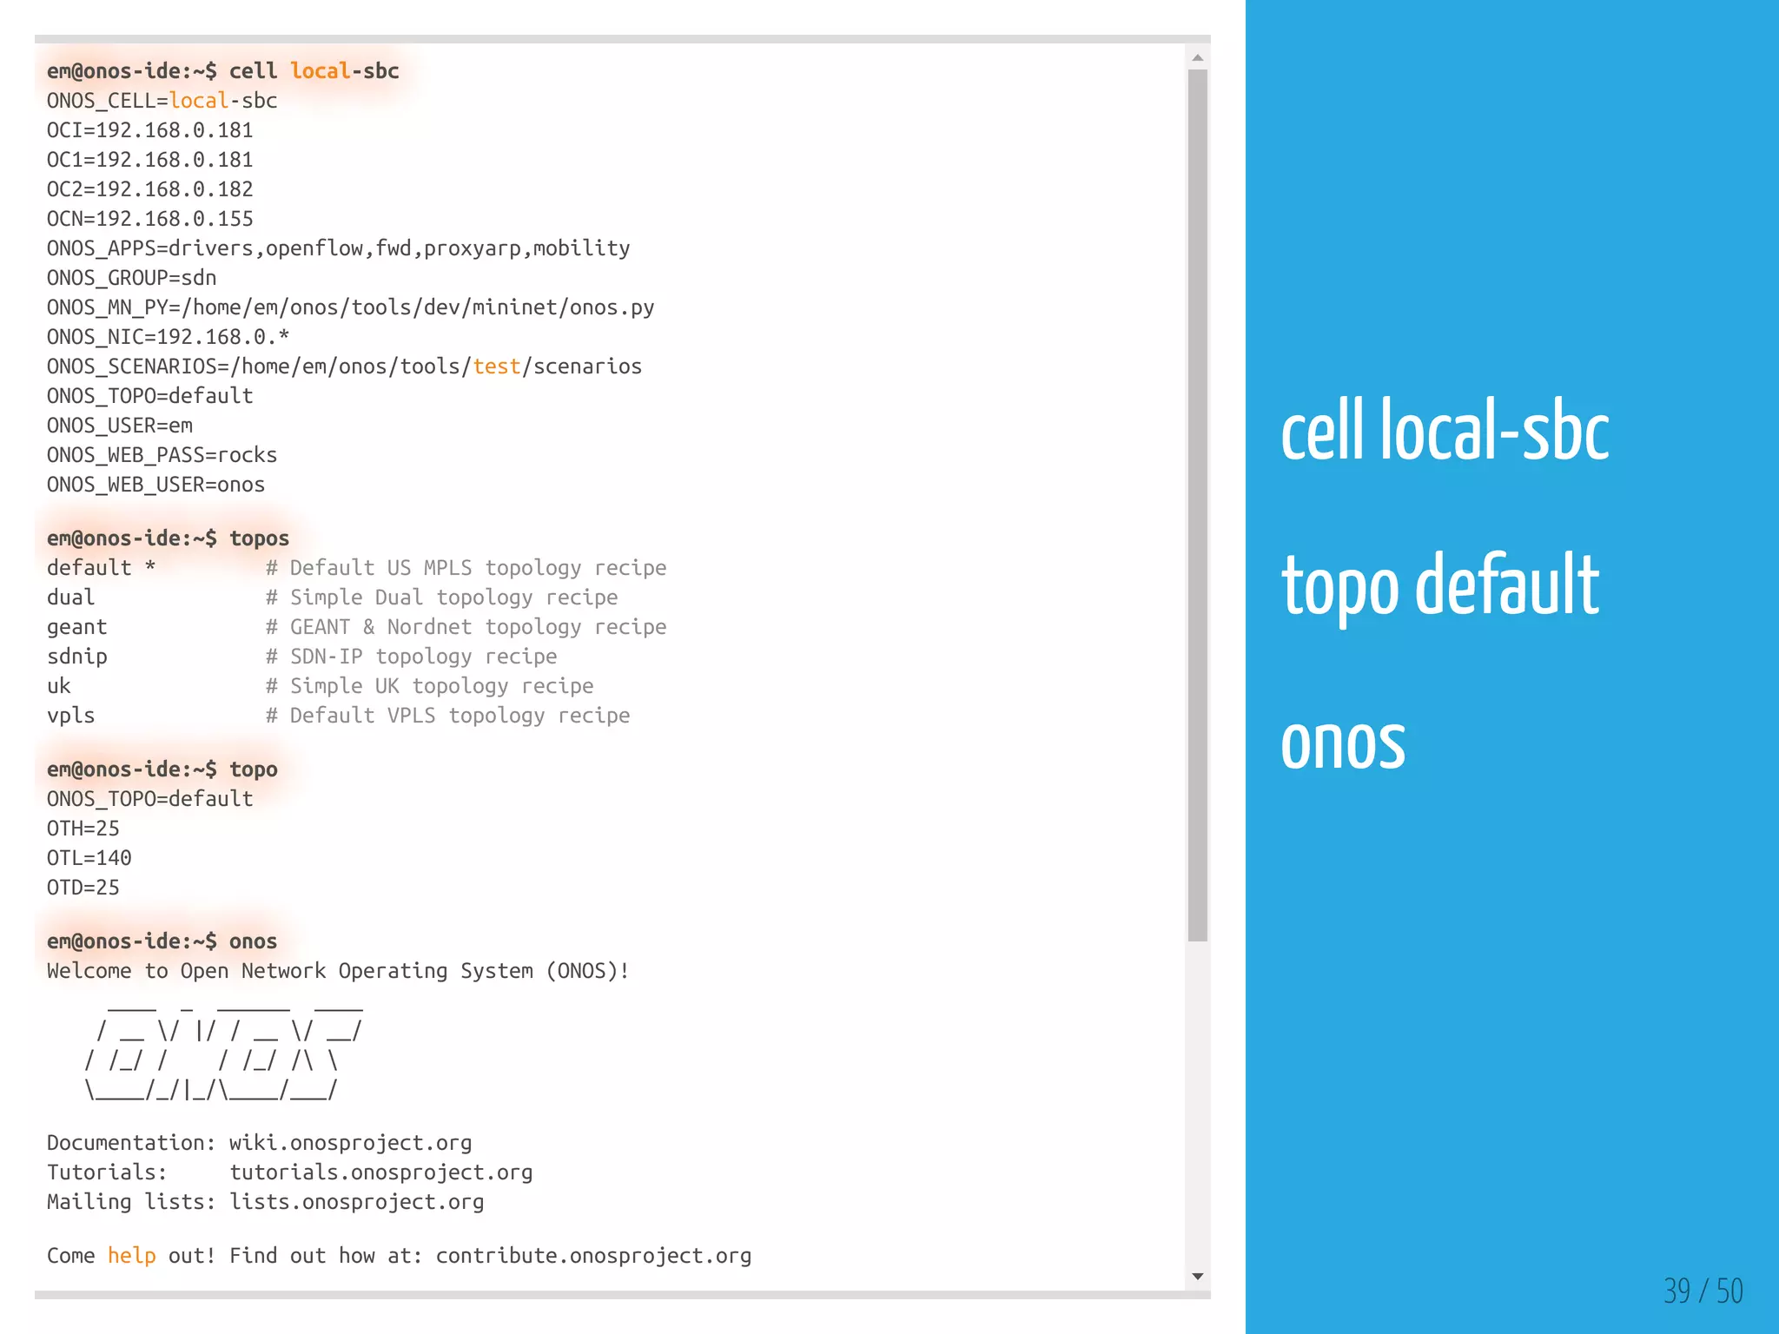1779x1334 pixels.
Task: Click tutorials.onosproject.org address
Action: tap(381, 1172)
